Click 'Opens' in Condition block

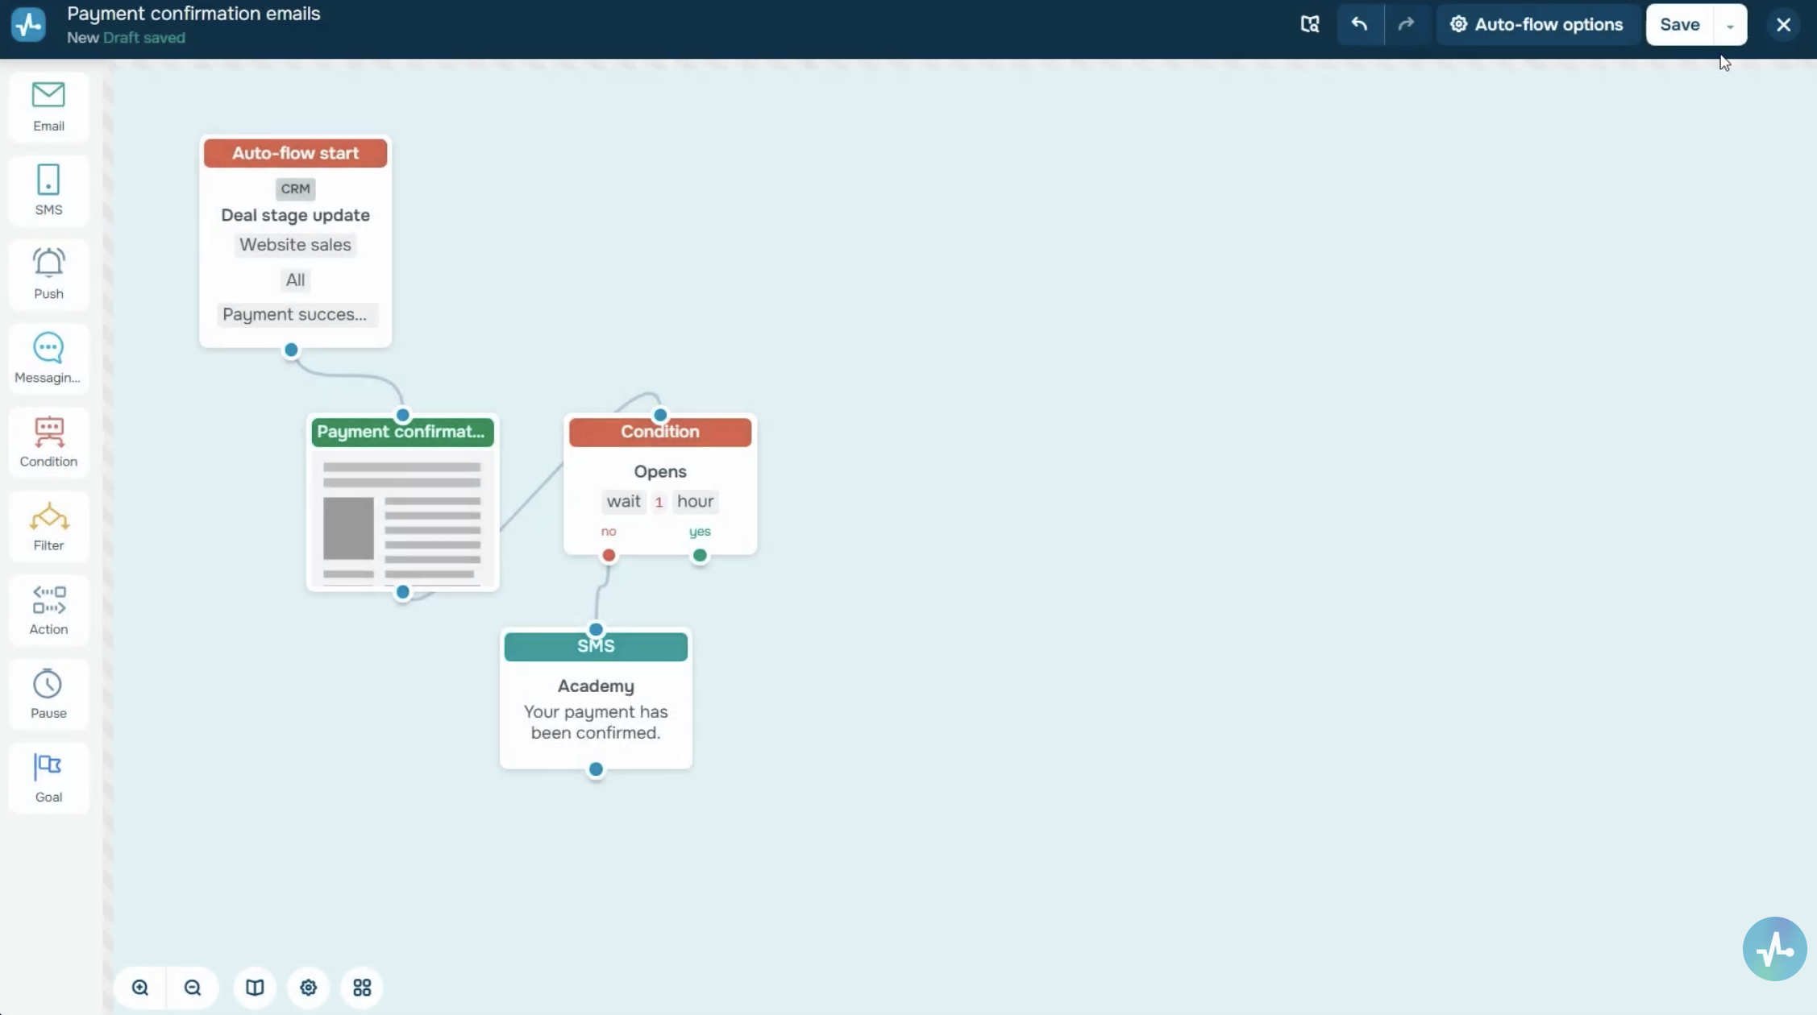tap(660, 472)
